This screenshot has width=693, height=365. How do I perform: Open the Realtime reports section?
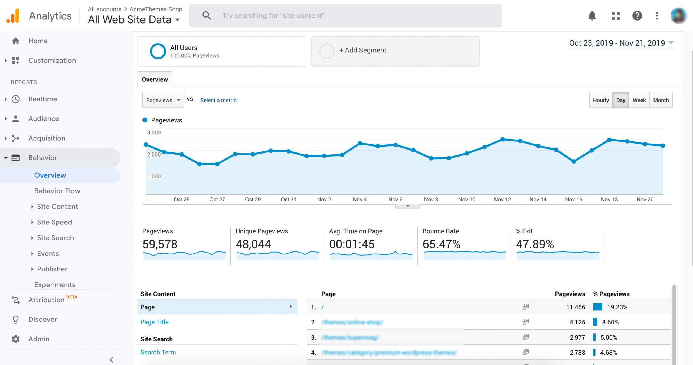click(x=42, y=99)
